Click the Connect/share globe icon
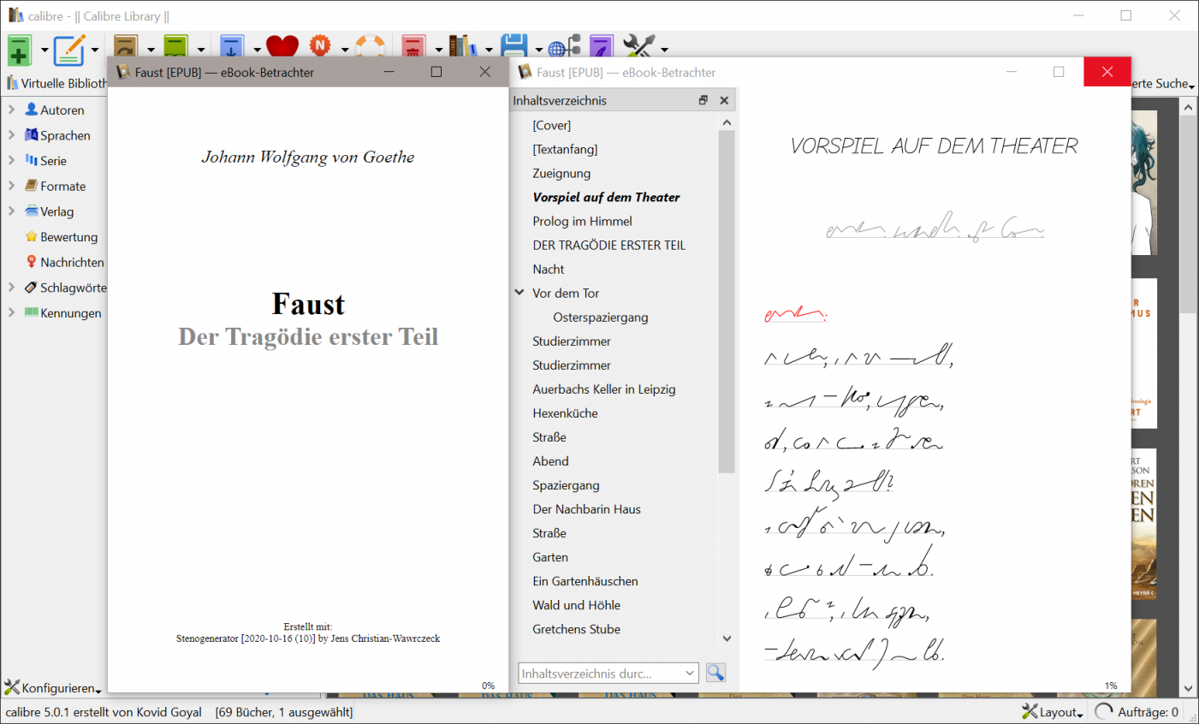 click(565, 46)
